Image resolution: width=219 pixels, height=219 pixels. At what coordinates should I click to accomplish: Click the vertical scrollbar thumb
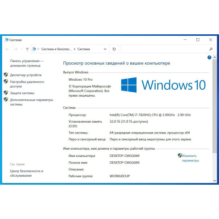click(215, 106)
